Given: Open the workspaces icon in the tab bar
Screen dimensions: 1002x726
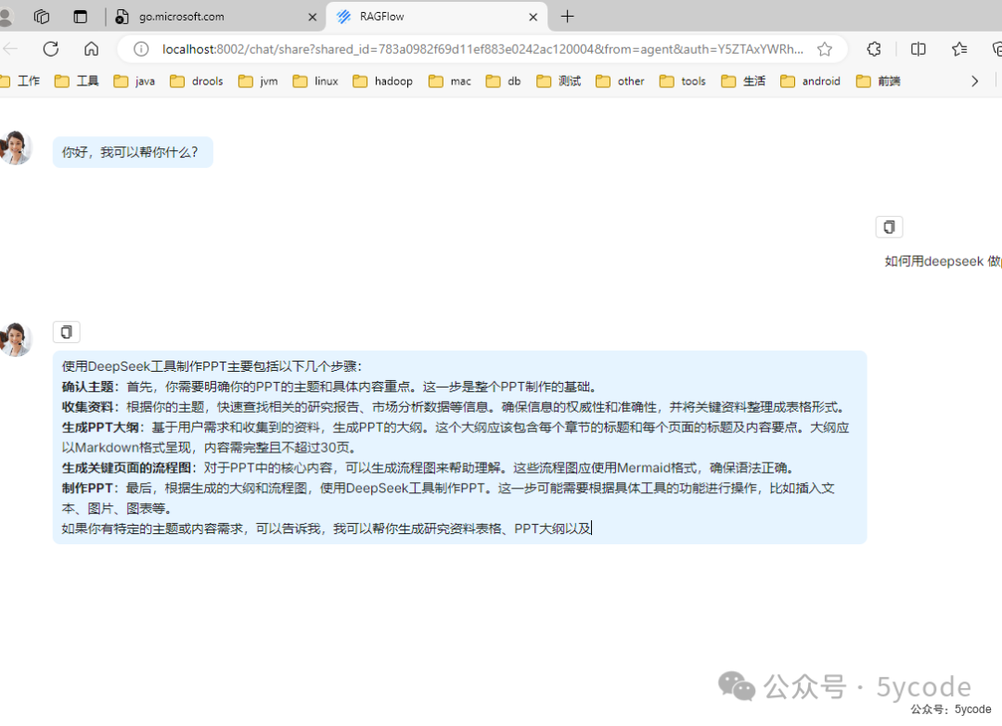Looking at the screenshot, I should (x=42, y=17).
